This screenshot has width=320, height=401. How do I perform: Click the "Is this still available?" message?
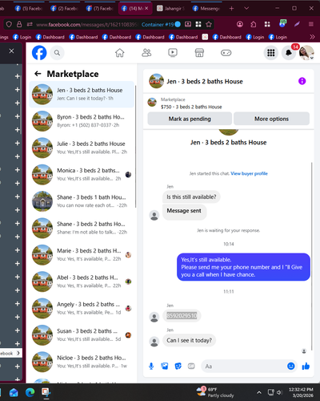(x=191, y=197)
